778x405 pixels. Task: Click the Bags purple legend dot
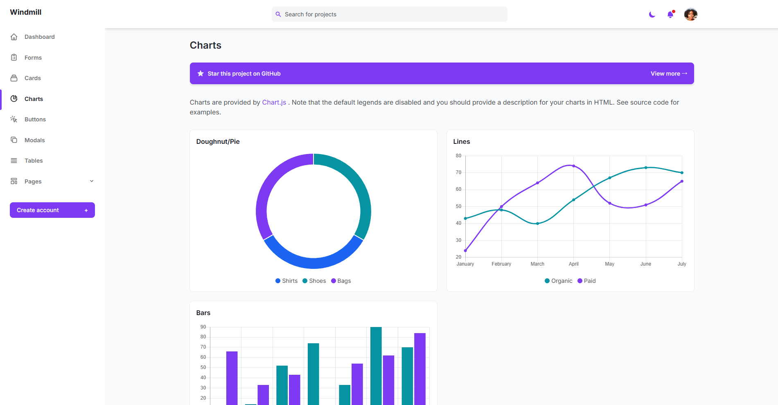(x=334, y=281)
